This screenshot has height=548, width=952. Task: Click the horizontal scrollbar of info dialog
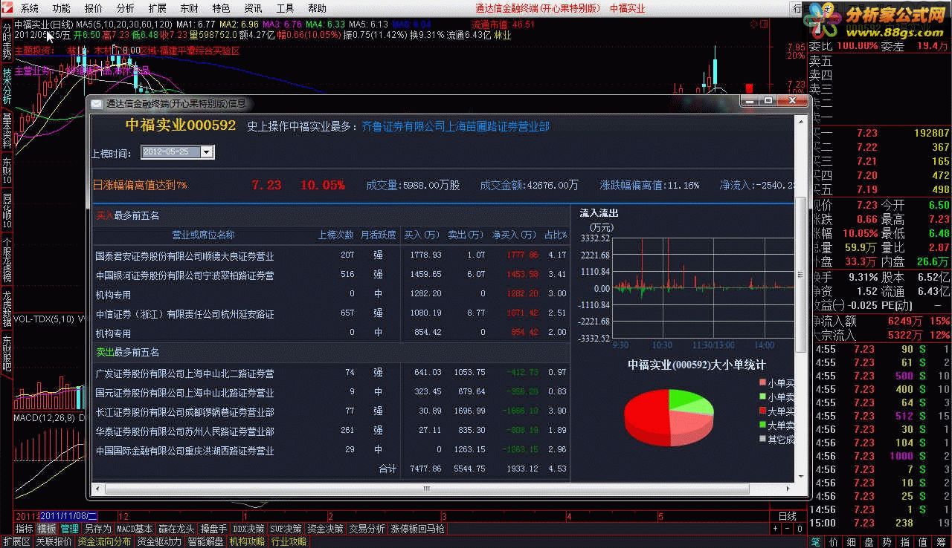pos(427,489)
